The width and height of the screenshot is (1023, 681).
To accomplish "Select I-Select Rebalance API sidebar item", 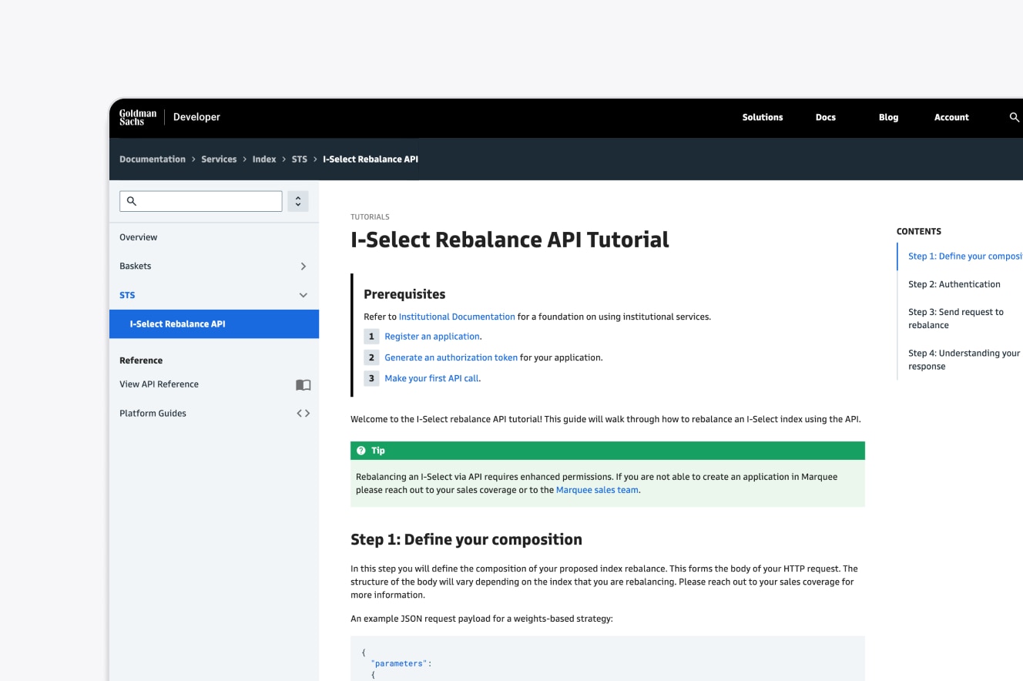I will (x=214, y=324).
